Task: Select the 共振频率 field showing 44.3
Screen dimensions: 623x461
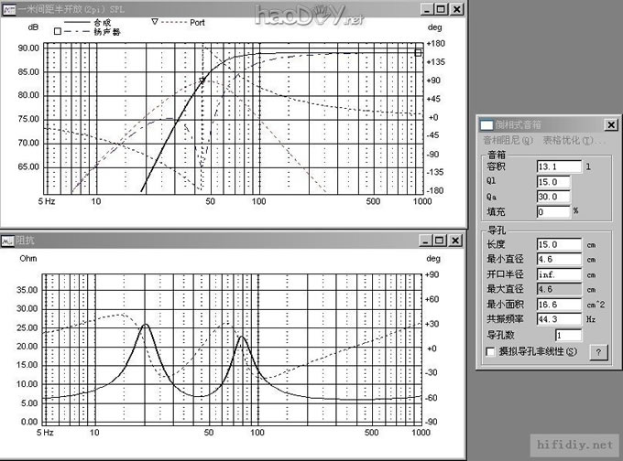Action: pos(559,319)
